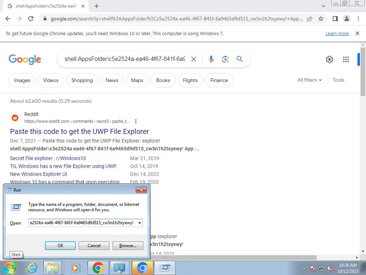366x275 pixels.
Task: Show hidden tray icons arrow
Action: (x=304, y=268)
